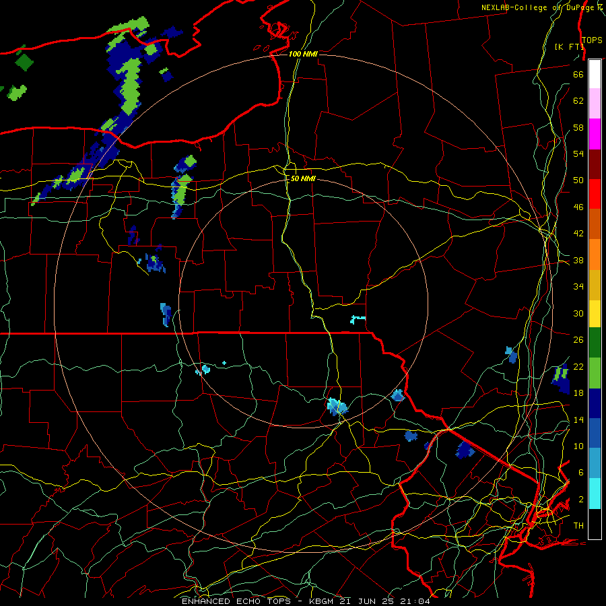This screenshot has height=606, width=606.
Task: Click the 18 legend value
Action: (578, 393)
